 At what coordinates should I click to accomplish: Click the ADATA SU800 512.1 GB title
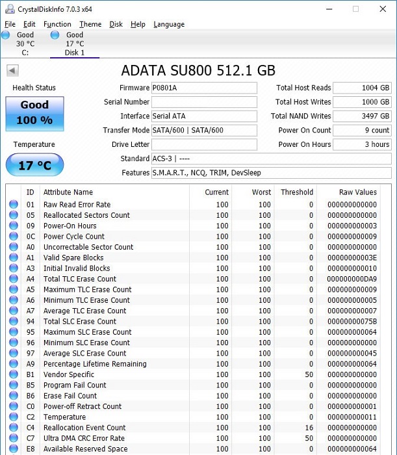click(x=198, y=70)
